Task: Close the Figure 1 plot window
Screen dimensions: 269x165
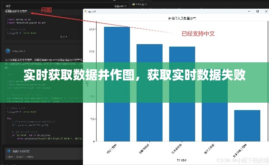Action: click(265, 11)
